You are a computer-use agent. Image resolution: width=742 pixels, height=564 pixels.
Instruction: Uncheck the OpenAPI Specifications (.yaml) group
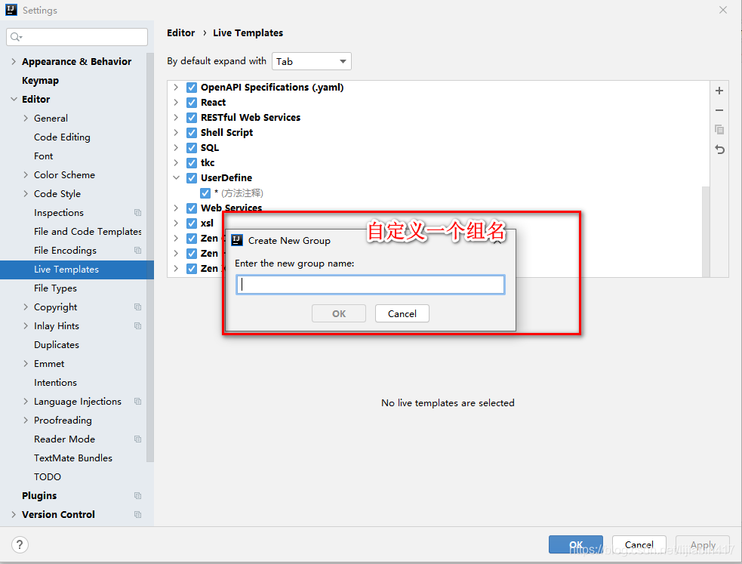click(x=192, y=88)
